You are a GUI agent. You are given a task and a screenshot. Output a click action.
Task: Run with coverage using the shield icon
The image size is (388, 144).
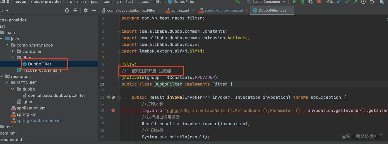coord(311,2)
